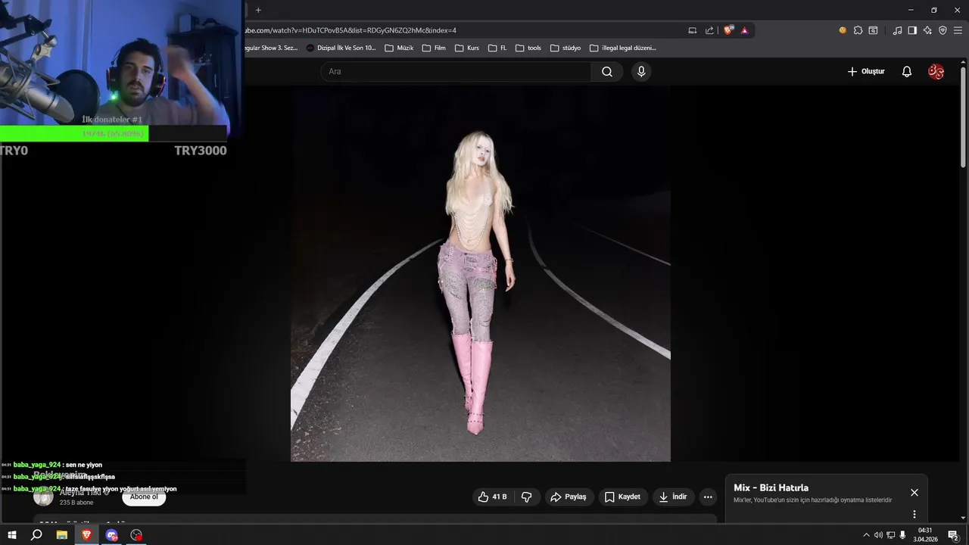Open Windows taskbar search
Image resolution: width=969 pixels, height=545 pixels.
point(36,535)
